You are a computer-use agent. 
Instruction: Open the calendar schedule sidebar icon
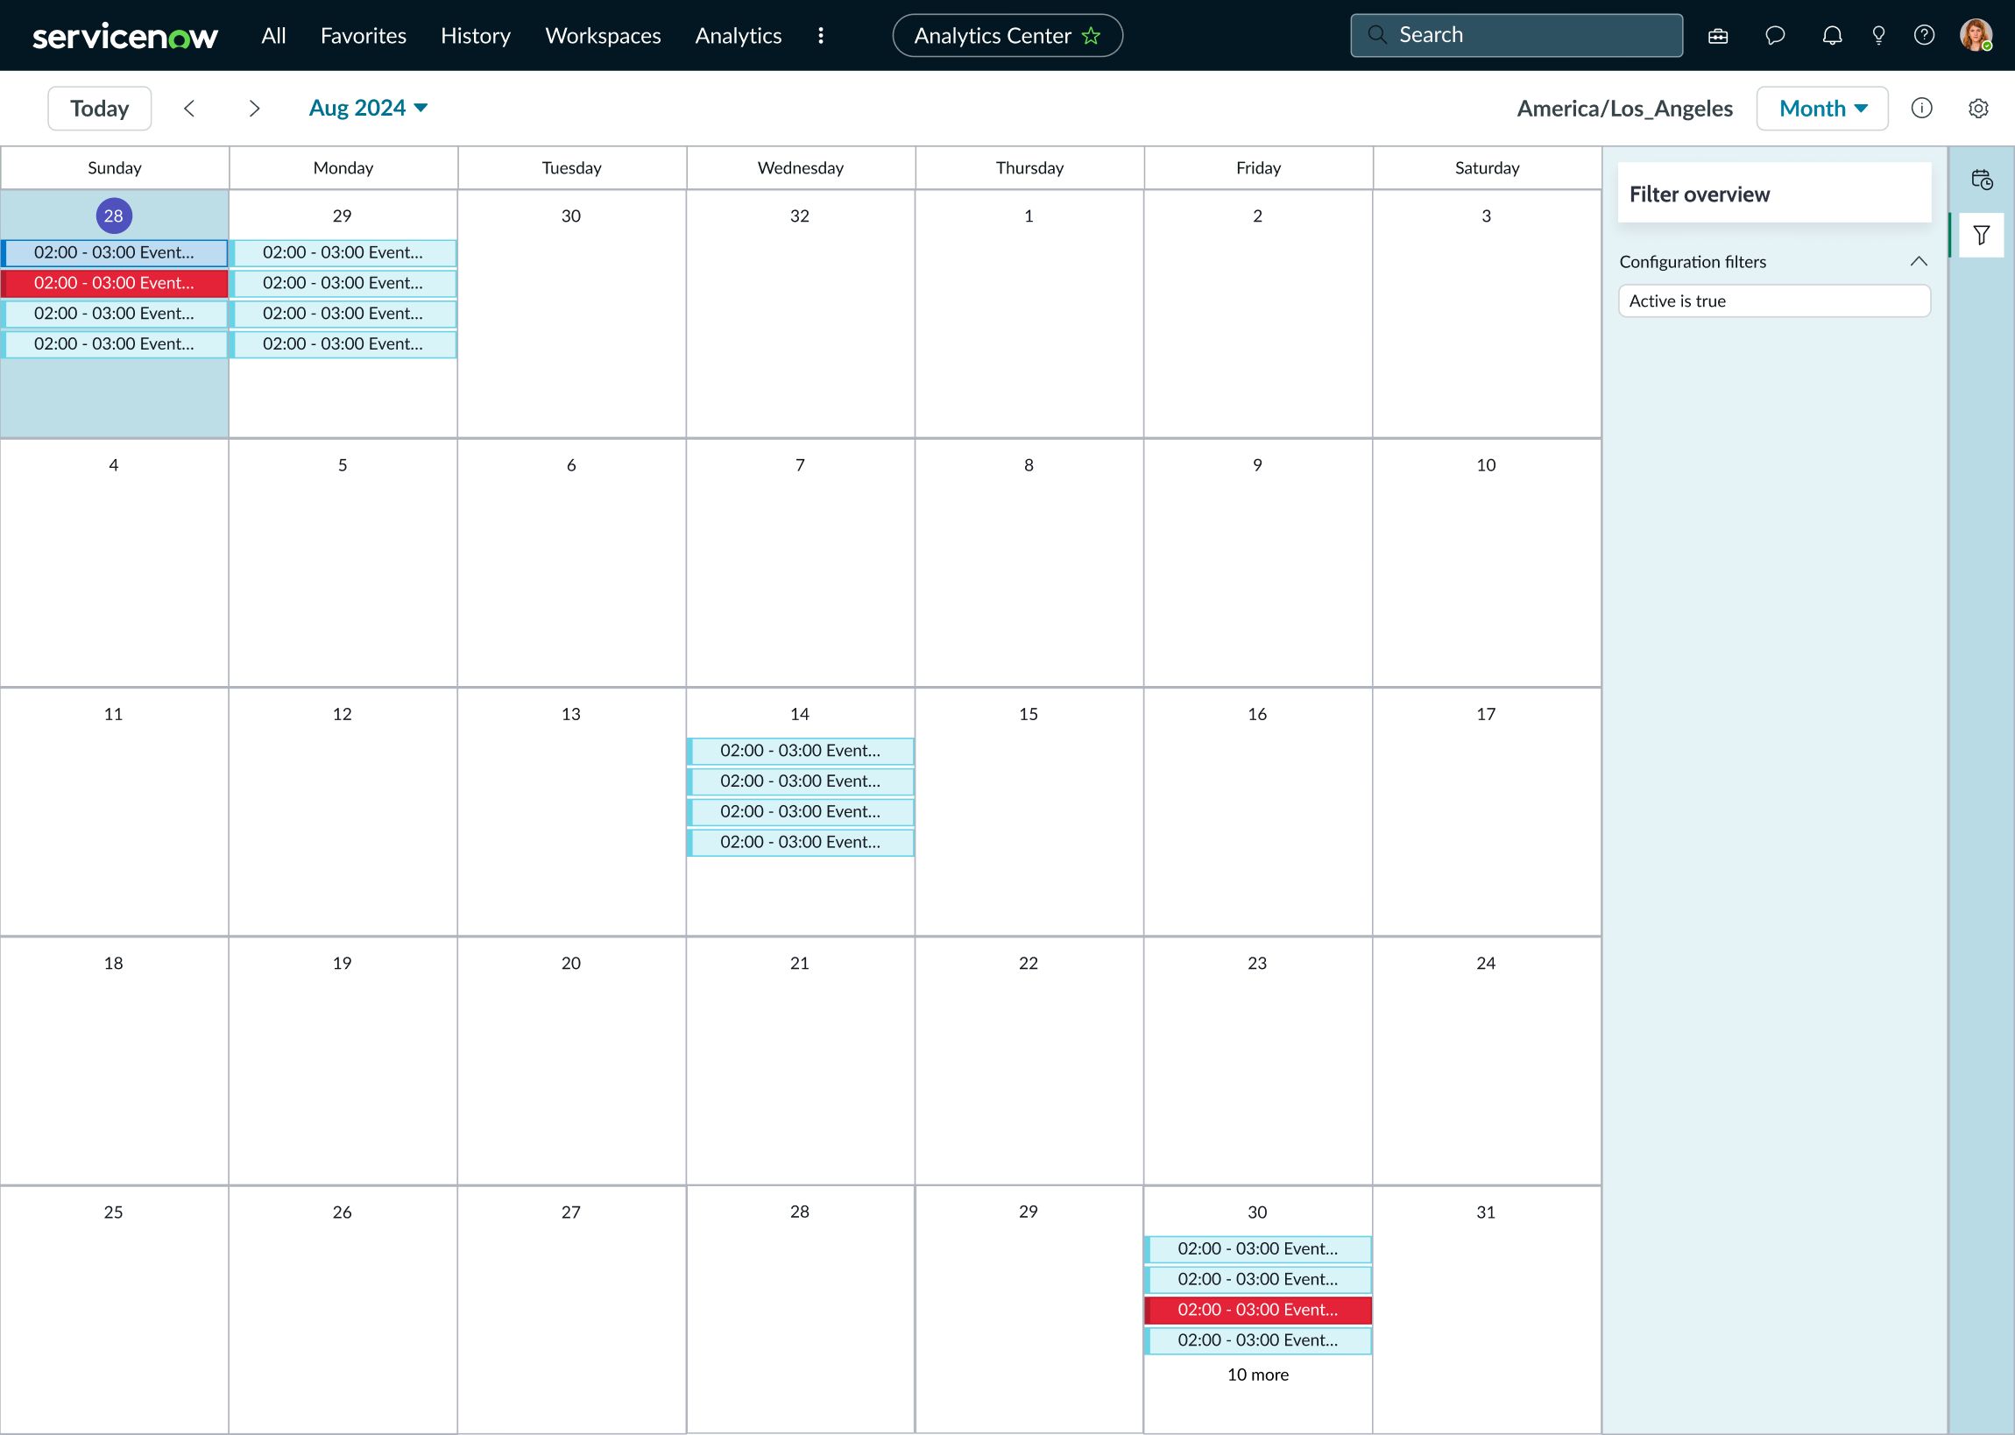(x=1982, y=180)
